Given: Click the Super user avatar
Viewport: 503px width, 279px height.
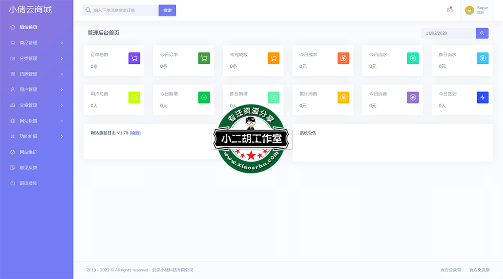Looking at the screenshot, I should (469, 10).
